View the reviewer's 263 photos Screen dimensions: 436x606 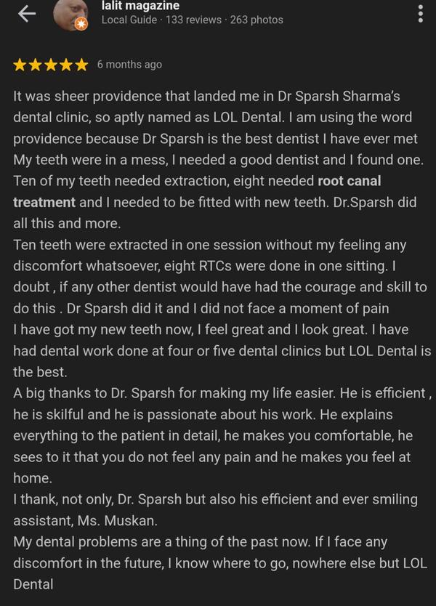tap(257, 20)
